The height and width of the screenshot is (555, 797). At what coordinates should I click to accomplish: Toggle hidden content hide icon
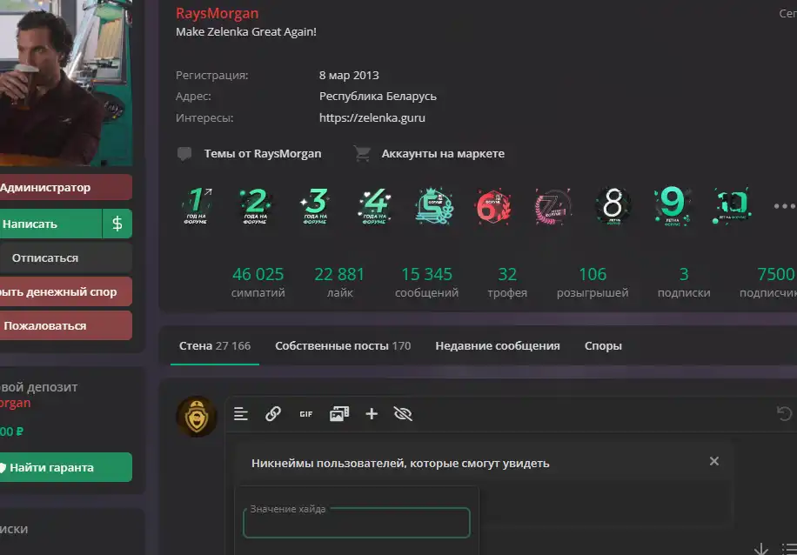point(403,414)
